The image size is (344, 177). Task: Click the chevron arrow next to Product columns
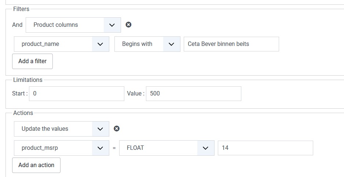(x=112, y=25)
